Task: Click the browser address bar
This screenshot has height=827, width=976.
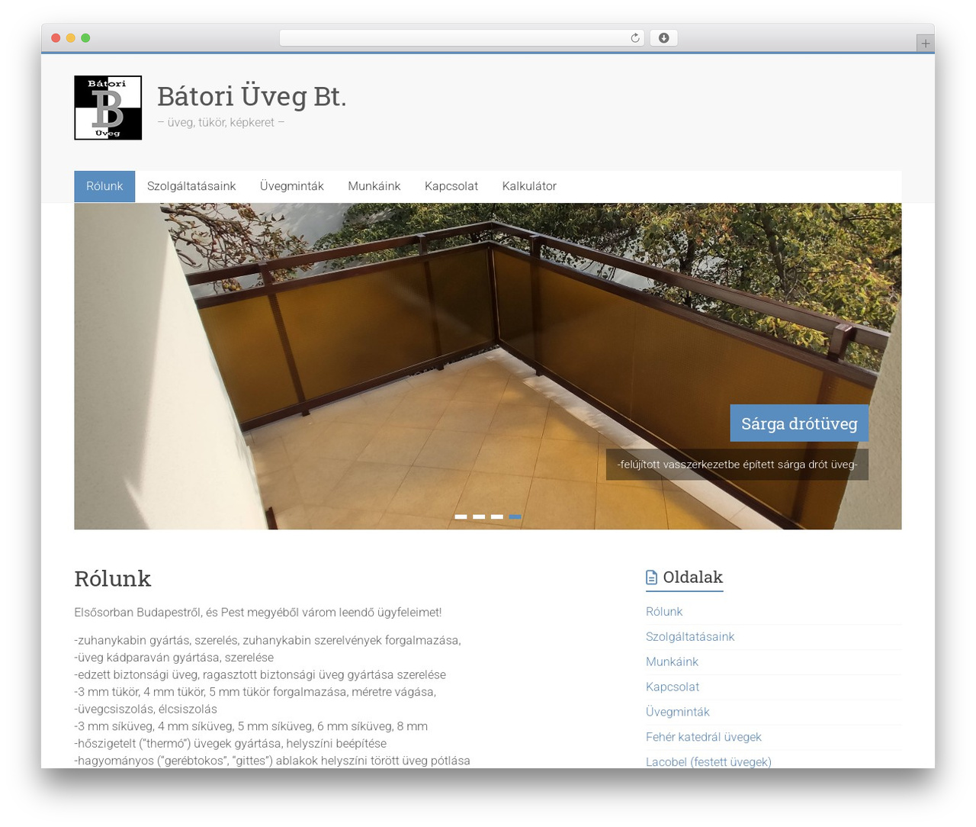Action: 461,38
